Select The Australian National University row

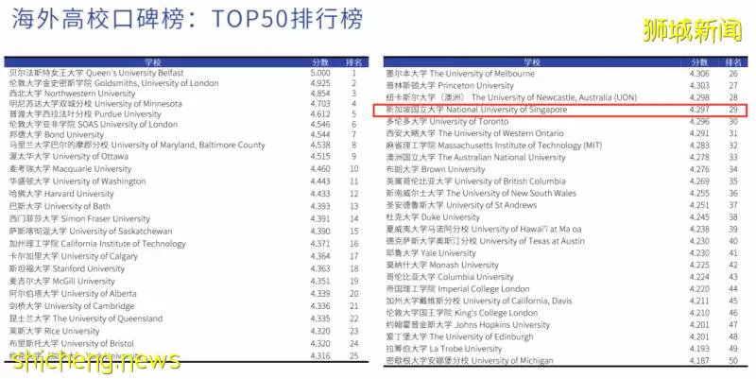[x=476, y=158]
